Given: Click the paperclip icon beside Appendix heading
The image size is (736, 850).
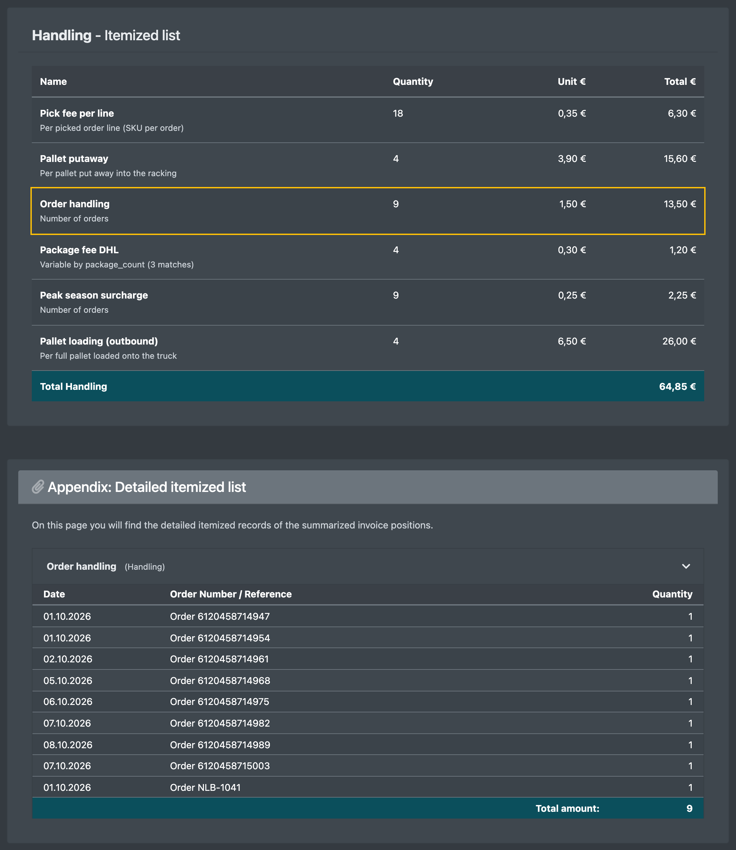Looking at the screenshot, I should click(x=38, y=487).
